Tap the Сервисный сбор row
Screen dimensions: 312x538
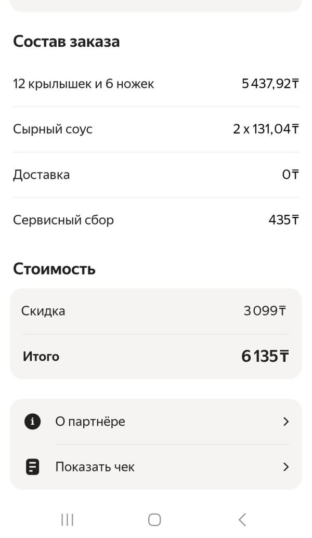click(x=63, y=220)
